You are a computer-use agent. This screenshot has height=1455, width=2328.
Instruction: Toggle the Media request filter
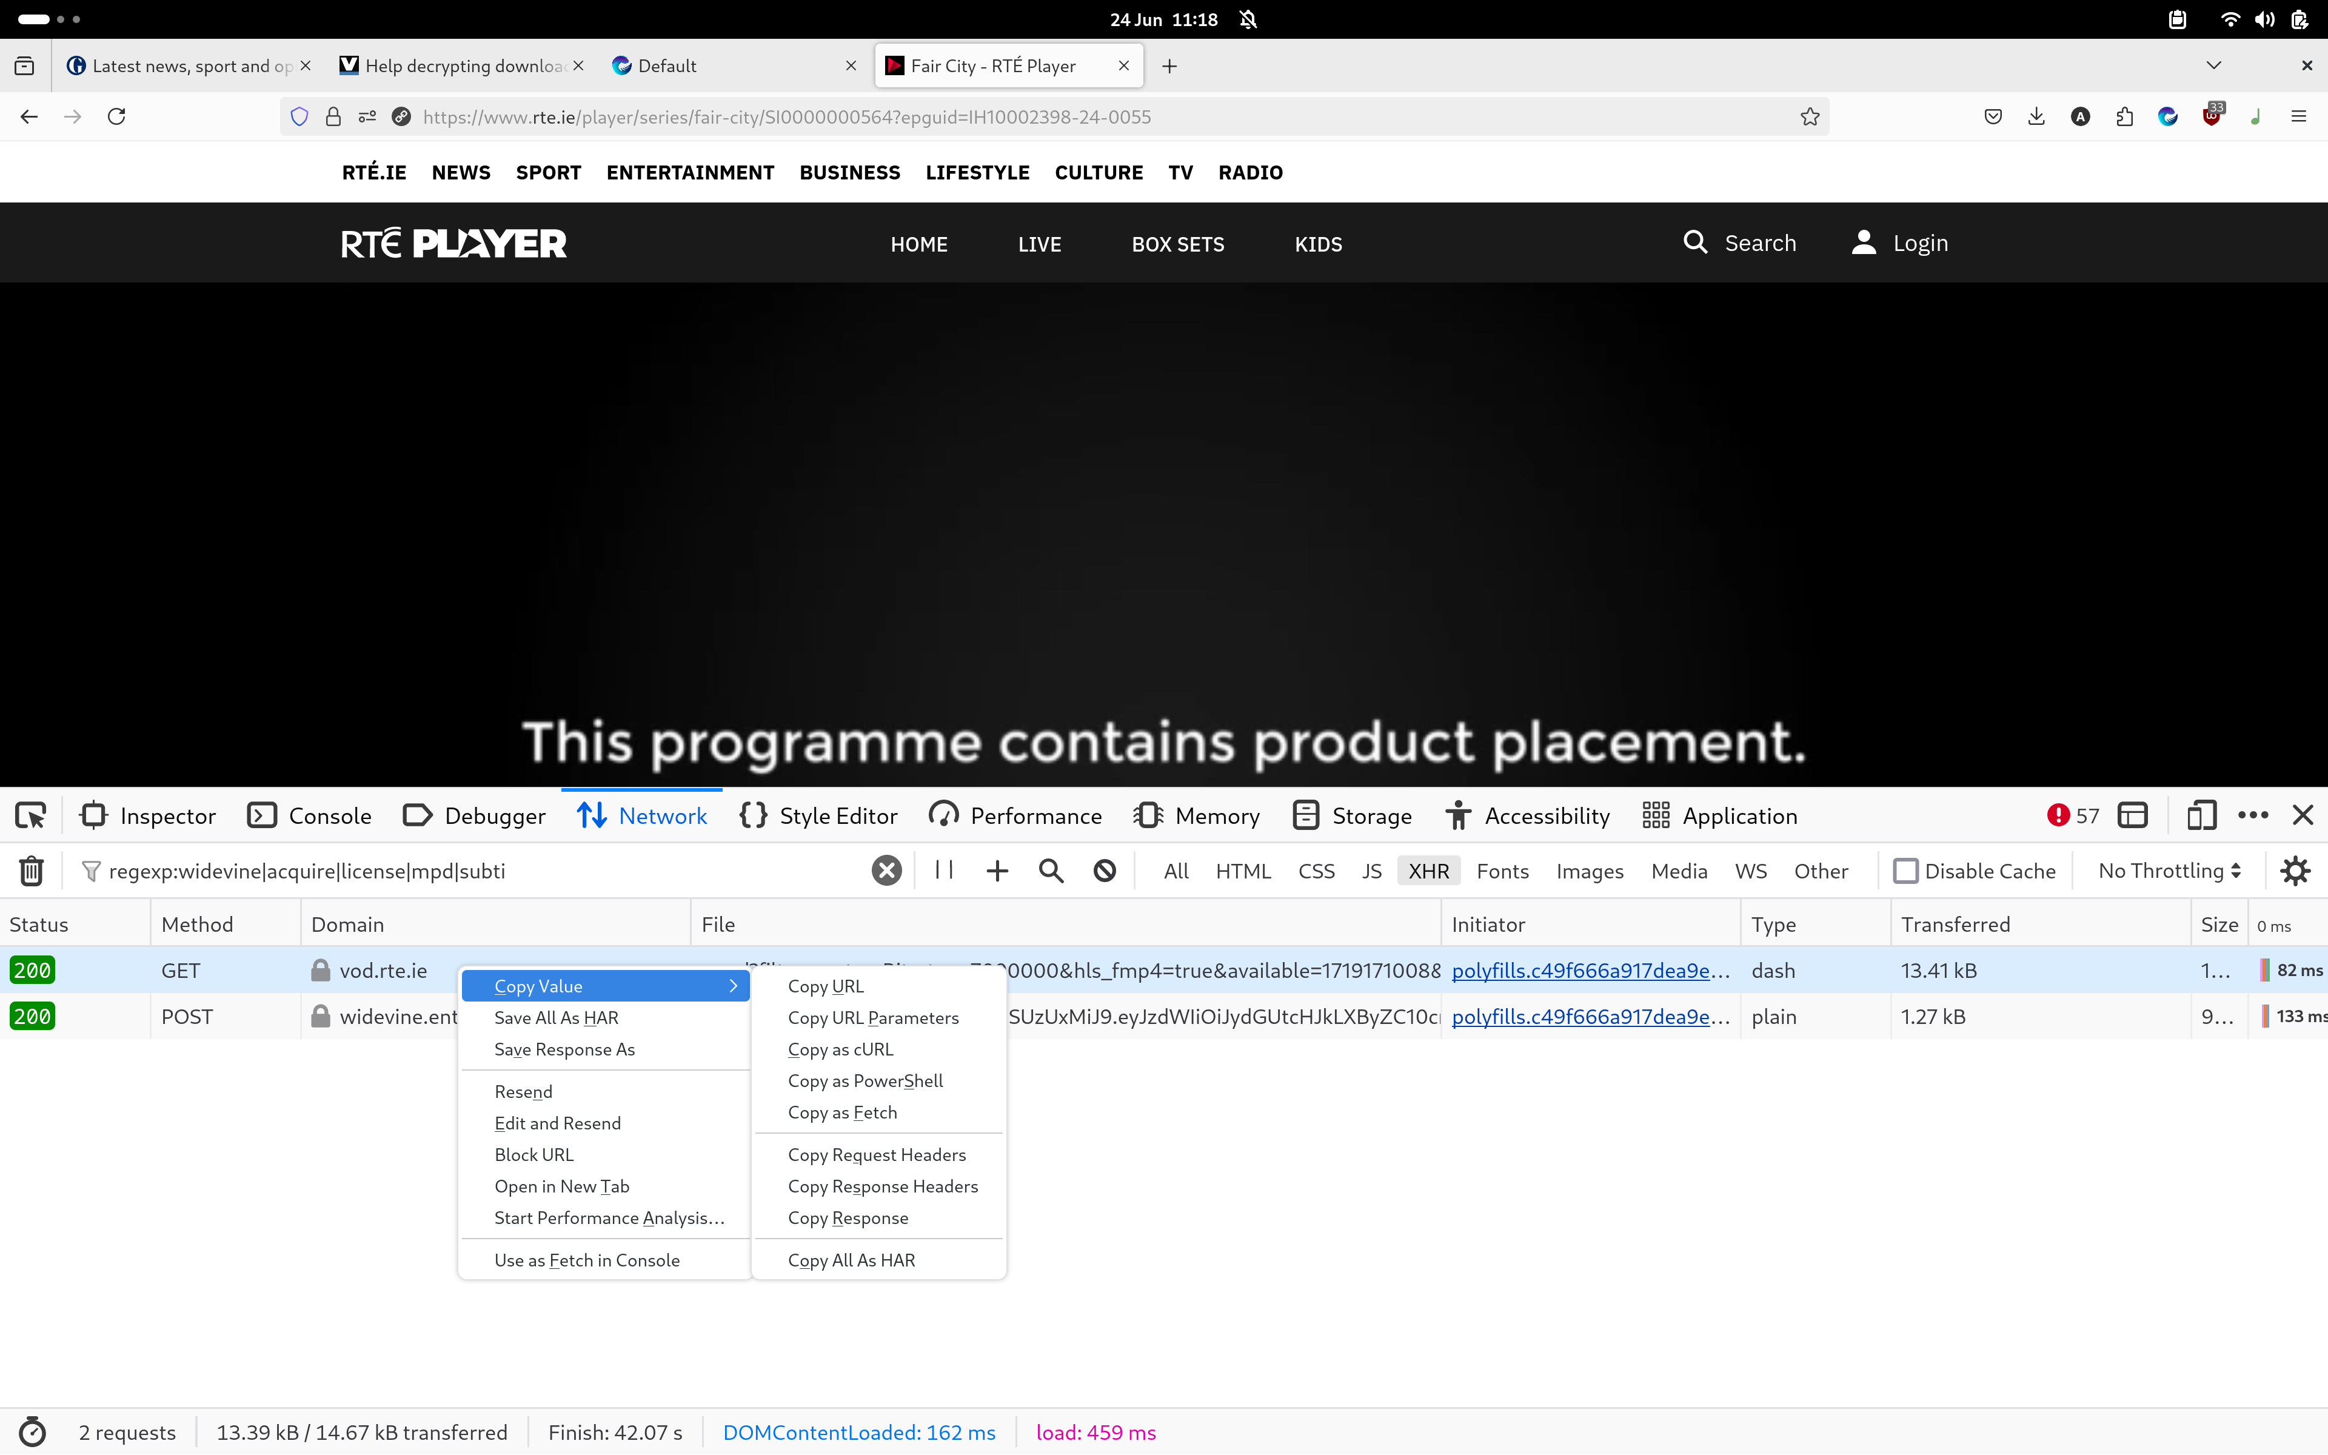1679,871
